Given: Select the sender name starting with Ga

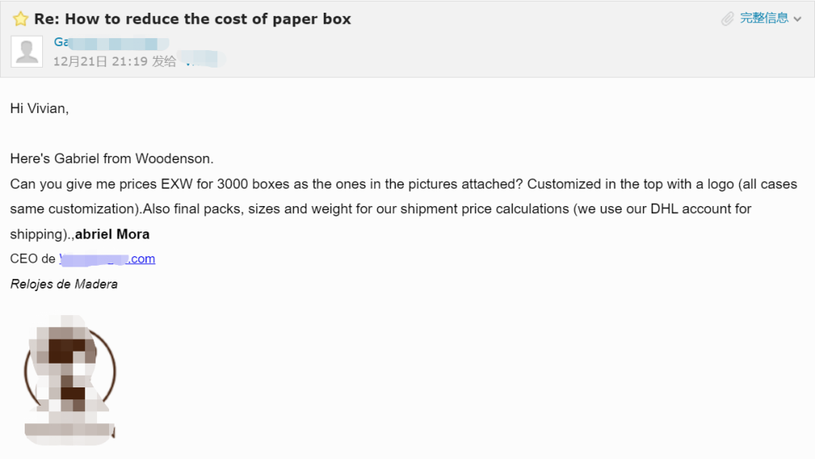Looking at the screenshot, I should click(x=111, y=43).
